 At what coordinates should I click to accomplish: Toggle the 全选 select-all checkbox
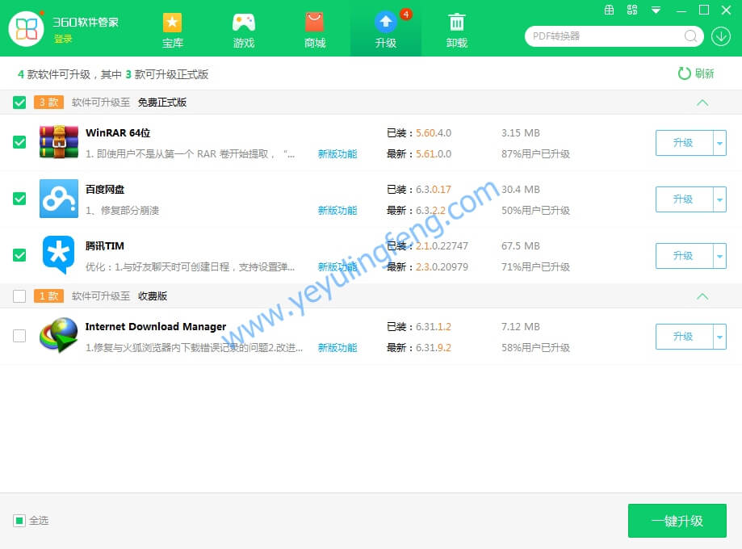19,521
